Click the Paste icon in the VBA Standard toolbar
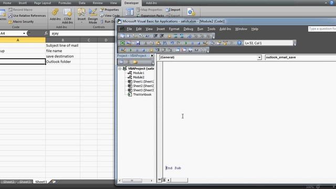This screenshot has height=189, width=336. [x=158, y=43]
